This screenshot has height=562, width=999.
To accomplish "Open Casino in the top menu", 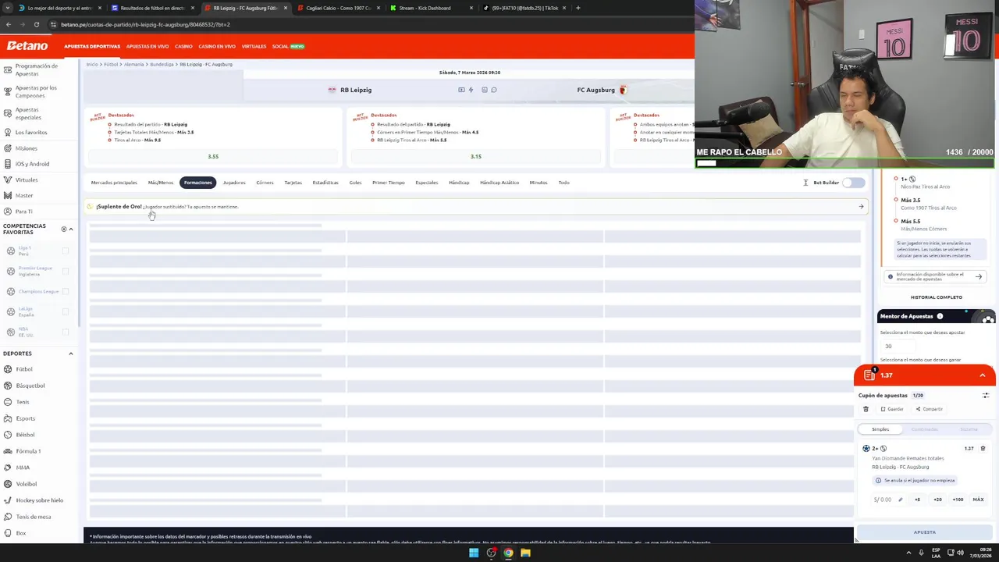I will pos(183,46).
